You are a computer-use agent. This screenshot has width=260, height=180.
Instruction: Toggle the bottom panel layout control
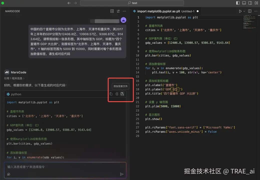[244, 3]
